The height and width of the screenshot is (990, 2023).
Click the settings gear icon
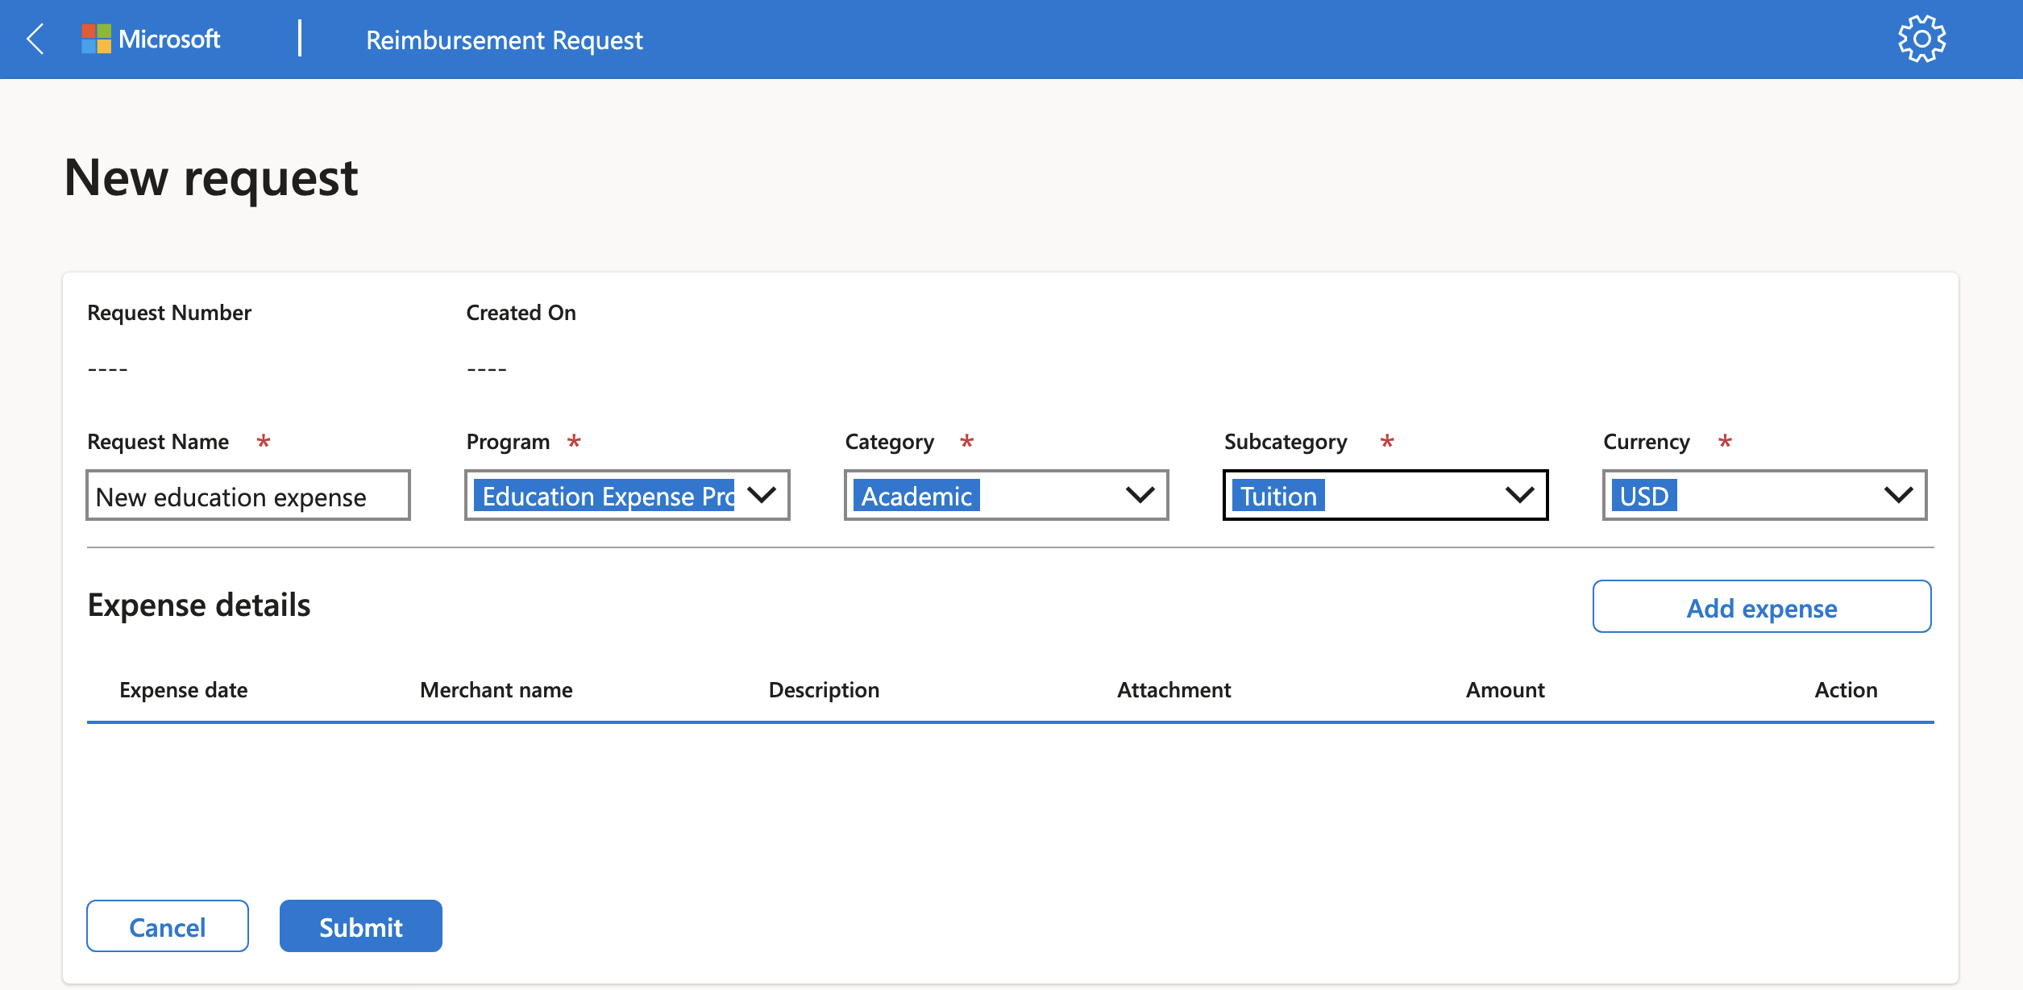[x=1922, y=36]
